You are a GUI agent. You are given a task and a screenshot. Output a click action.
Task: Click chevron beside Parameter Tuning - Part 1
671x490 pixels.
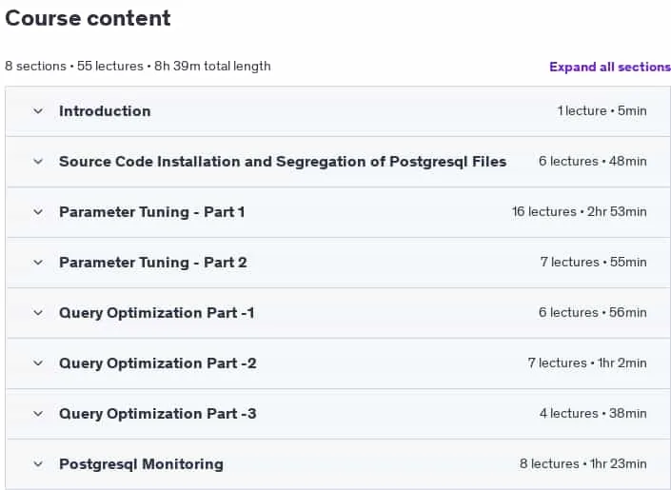tap(38, 212)
